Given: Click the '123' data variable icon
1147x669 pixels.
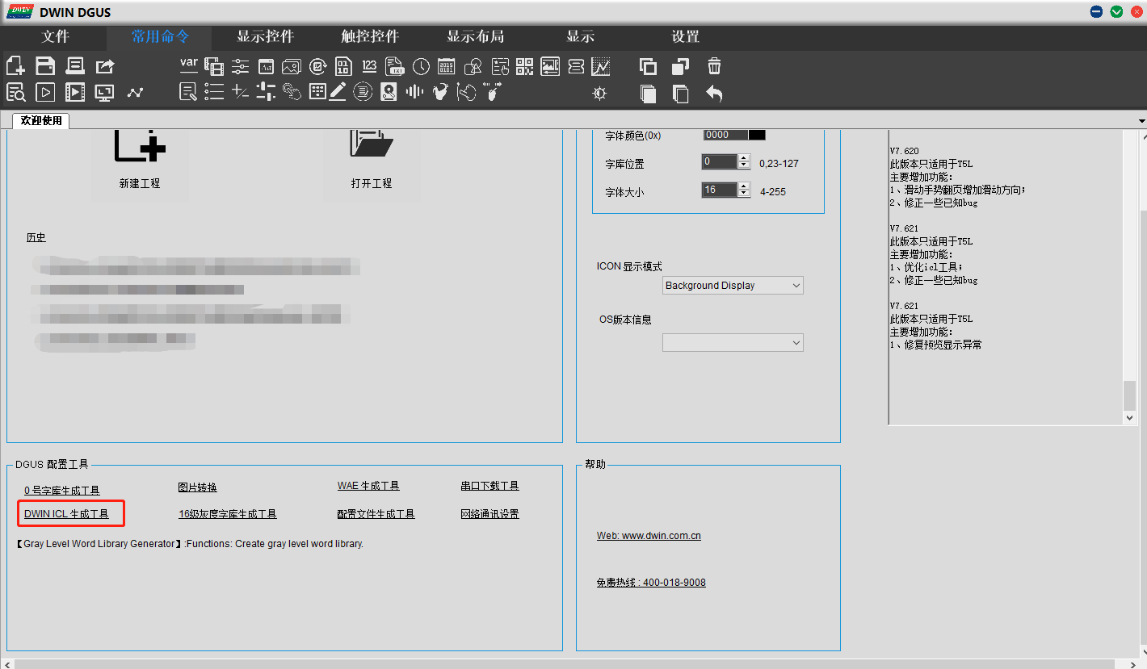Looking at the screenshot, I should coord(369,65).
